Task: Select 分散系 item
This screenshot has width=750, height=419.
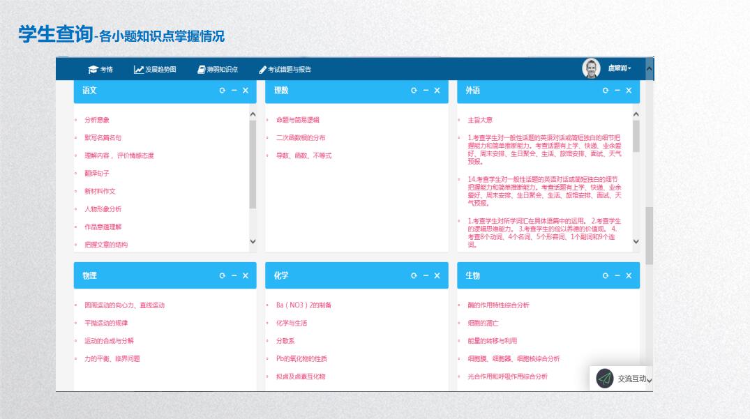Action: coord(285,341)
